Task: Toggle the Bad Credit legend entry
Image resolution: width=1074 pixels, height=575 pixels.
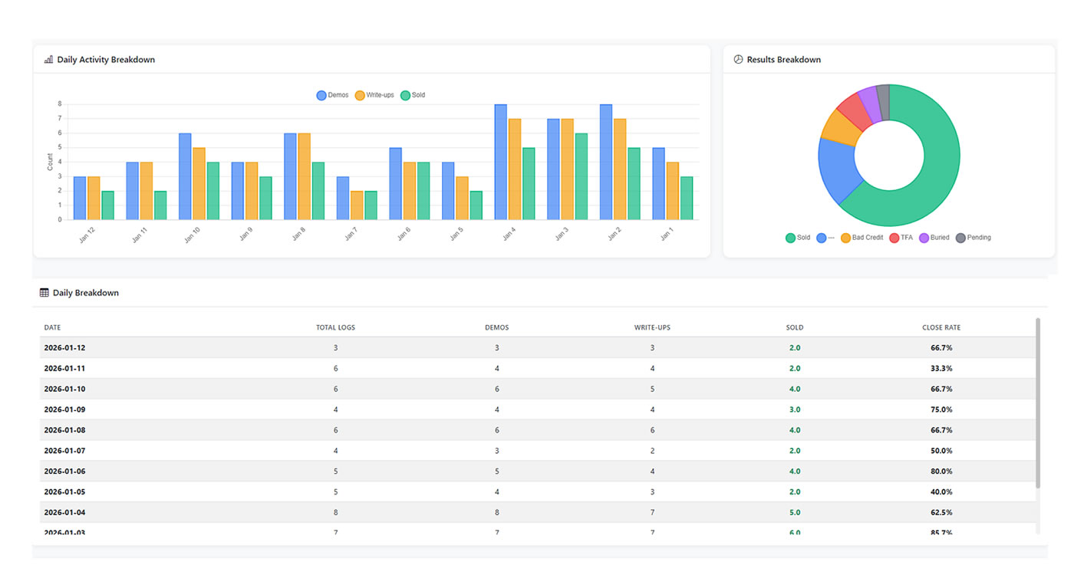Action: 861,238
